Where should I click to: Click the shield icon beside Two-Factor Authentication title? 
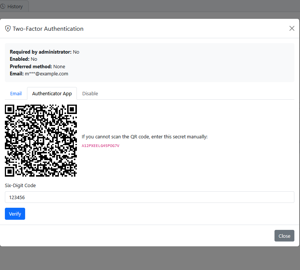tap(7, 29)
